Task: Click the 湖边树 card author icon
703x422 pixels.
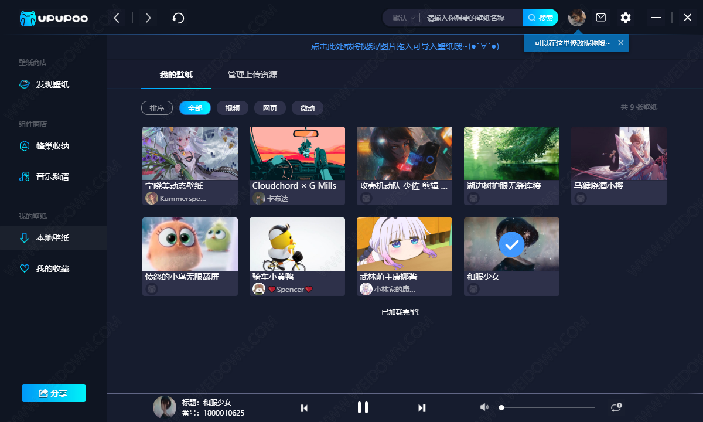Action: (x=473, y=198)
